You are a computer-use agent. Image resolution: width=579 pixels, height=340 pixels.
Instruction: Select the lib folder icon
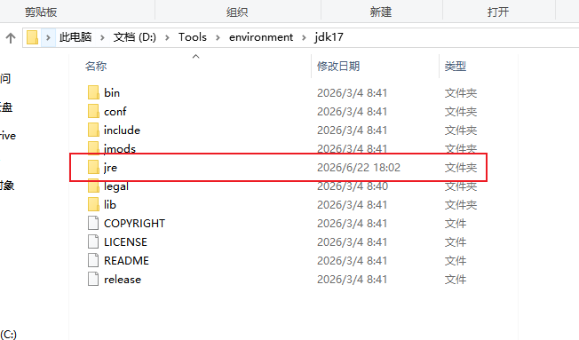point(93,204)
